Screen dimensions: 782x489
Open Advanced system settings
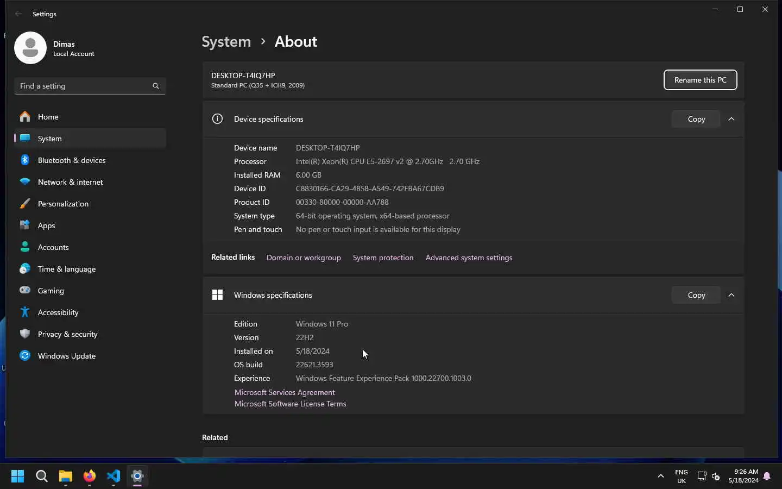(x=469, y=258)
